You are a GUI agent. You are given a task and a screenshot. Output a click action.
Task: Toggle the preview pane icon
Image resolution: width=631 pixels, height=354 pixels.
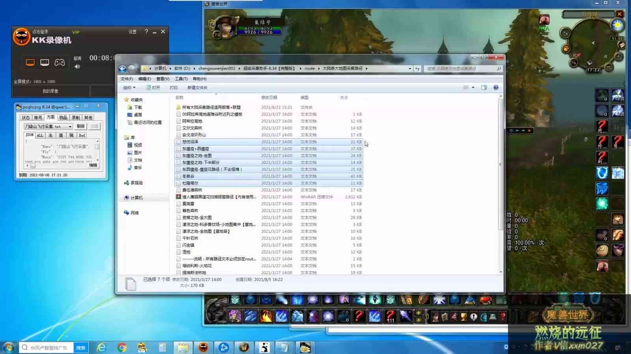[x=484, y=87]
